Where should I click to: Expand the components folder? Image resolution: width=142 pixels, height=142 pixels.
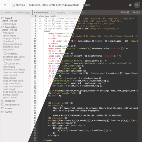[x=12, y=105]
